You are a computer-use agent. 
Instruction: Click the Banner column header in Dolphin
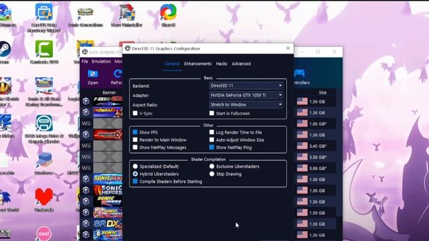click(x=109, y=92)
